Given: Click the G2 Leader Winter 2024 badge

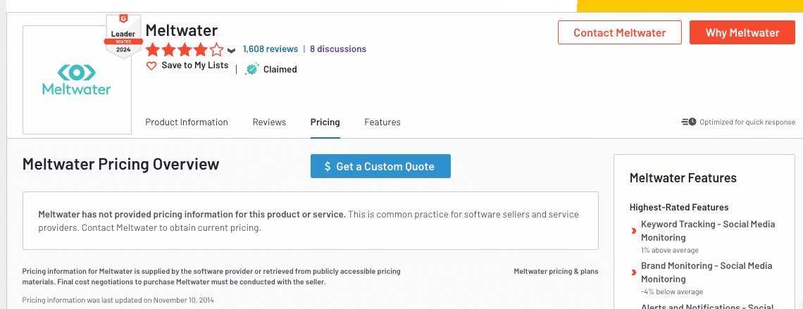Looking at the screenshot, I should pos(118,37).
